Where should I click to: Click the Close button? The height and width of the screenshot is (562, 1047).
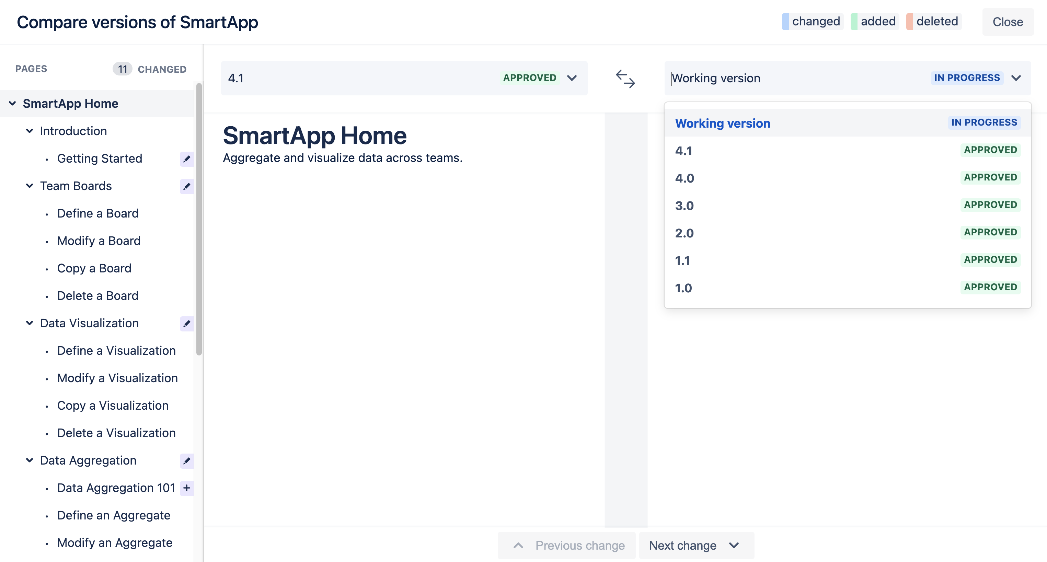(x=1008, y=22)
